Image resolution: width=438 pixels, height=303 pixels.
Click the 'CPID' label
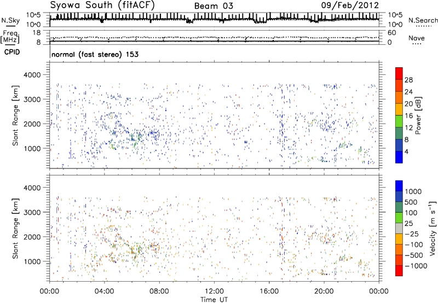tap(12, 52)
